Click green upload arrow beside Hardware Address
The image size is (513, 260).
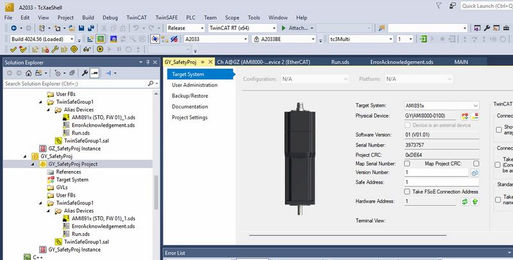pyautogui.click(x=475, y=202)
